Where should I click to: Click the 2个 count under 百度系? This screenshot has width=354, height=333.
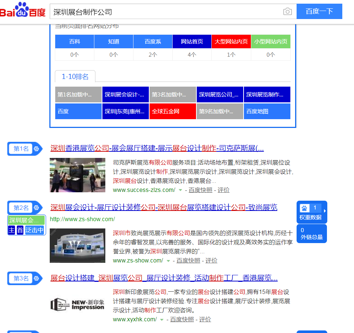tap(153, 54)
